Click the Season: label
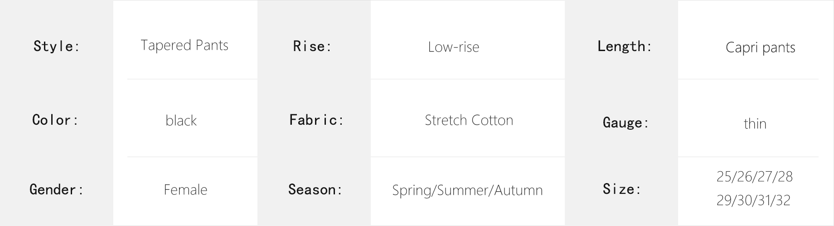Screen dimensions: 834x226 [x=315, y=189]
